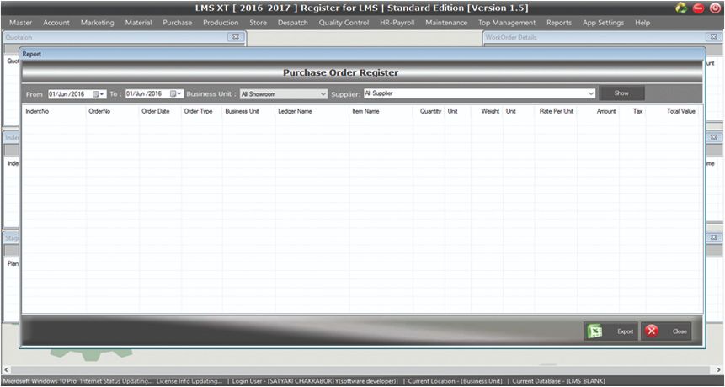The height and width of the screenshot is (387, 725).
Task: Click right arrow of horizontal scrollbar
Action: (x=719, y=370)
